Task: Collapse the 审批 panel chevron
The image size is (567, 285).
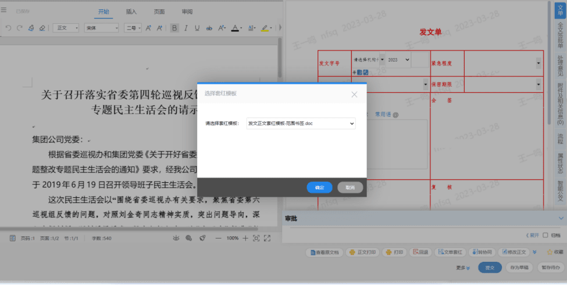Action: pyautogui.click(x=561, y=218)
